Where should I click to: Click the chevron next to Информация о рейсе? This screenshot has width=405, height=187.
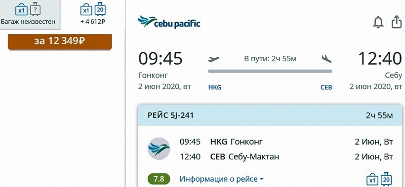[261, 179]
